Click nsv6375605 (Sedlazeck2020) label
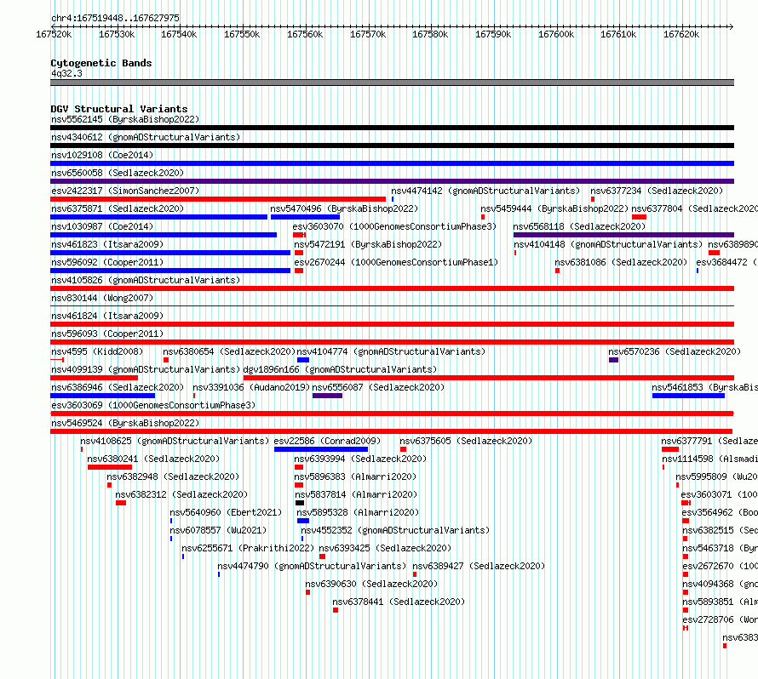Viewport: 758px width, 679px height. pos(466,441)
